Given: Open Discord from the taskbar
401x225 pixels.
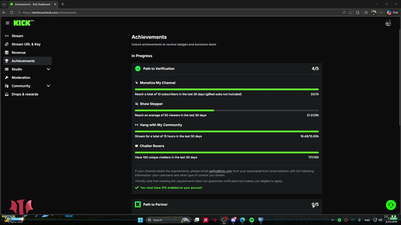Looking at the screenshot, I should [233, 220].
